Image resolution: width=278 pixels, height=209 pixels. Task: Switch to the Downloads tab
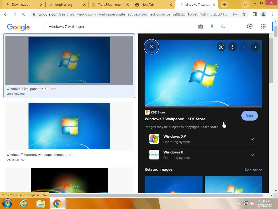click(20, 5)
